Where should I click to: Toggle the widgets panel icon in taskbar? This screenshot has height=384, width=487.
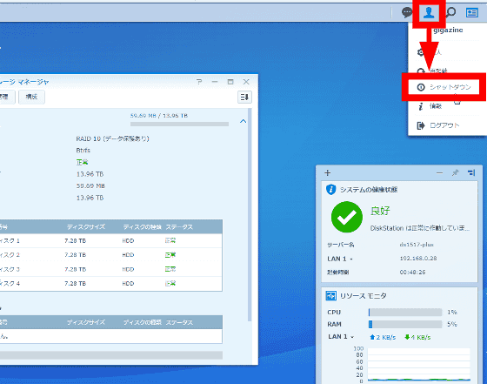coord(471,12)
